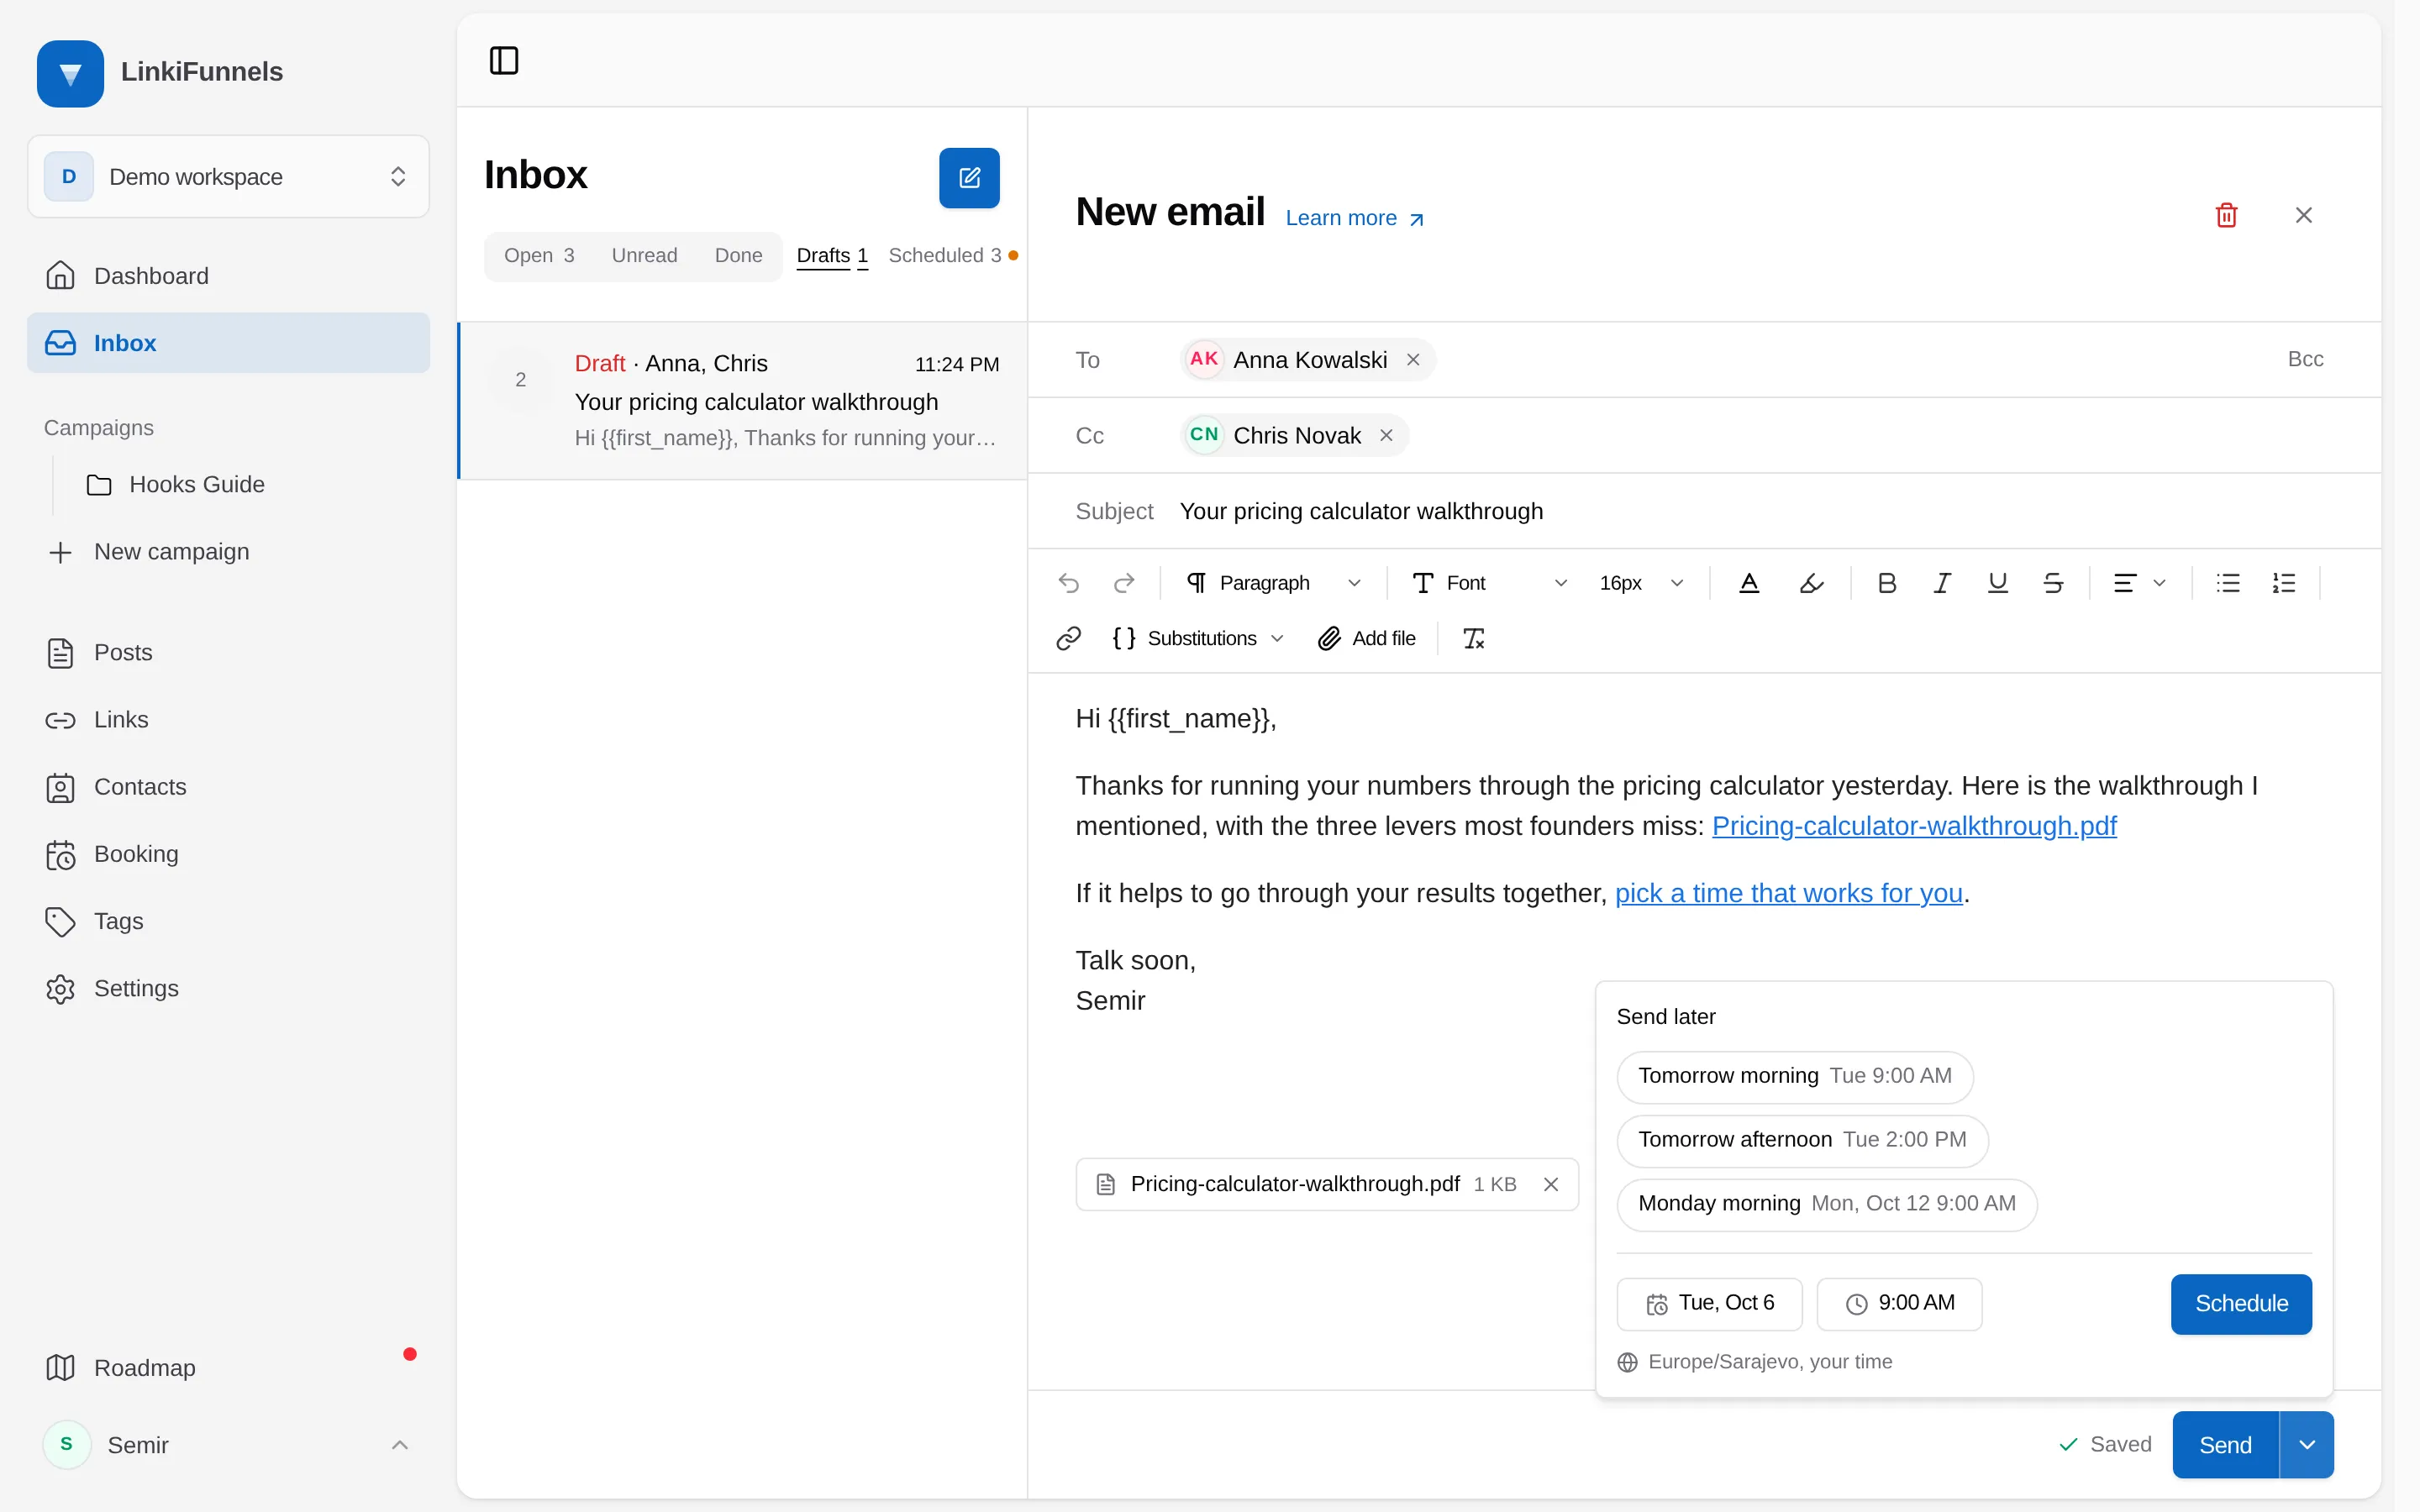
Task: Close the New email composer
Action: click(2304, 215)
